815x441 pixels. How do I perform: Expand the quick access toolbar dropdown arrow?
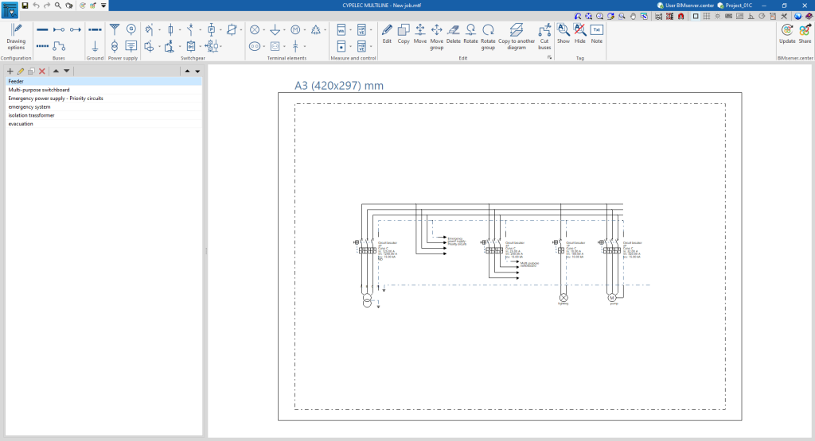pyautogui.click(x=103, y=6)
